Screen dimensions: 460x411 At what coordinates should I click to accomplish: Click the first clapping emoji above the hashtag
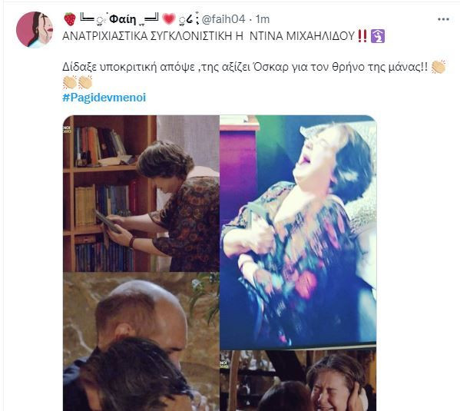pyautogui.click(x=70, y=82)
